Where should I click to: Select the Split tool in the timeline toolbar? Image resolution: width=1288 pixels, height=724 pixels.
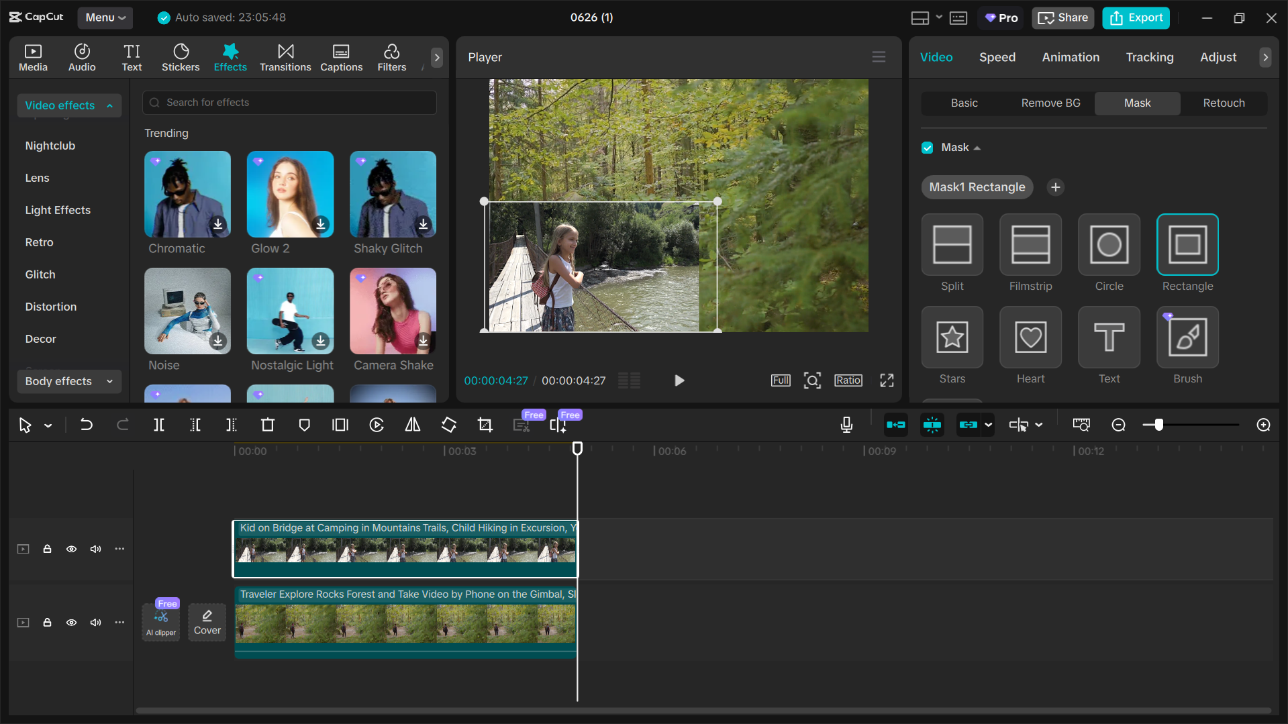(159, 425)
